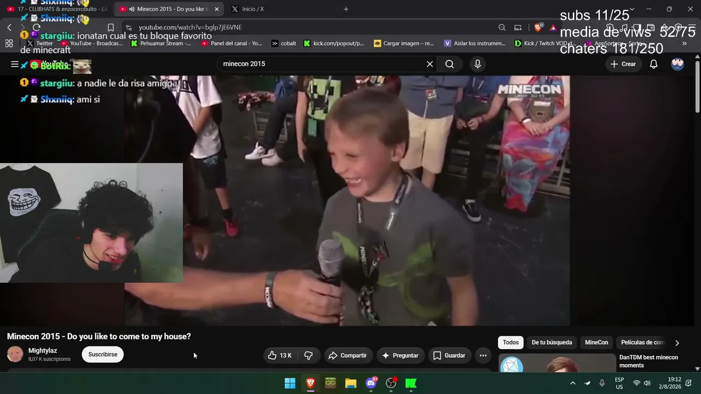Open File Explorer from the taskbar
This screenshot has width=701, height=394.
coord(350,383)
